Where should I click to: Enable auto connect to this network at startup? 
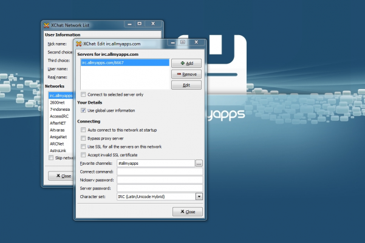tap(83, 130)
